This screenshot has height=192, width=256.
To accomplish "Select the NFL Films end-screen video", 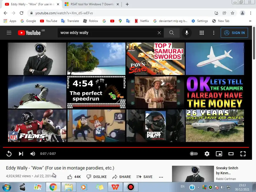I will tap(37, 126).
